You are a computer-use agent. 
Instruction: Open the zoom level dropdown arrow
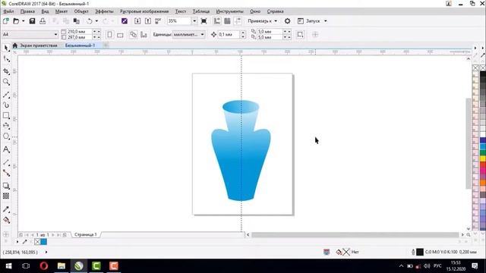[x=194, y=21]
